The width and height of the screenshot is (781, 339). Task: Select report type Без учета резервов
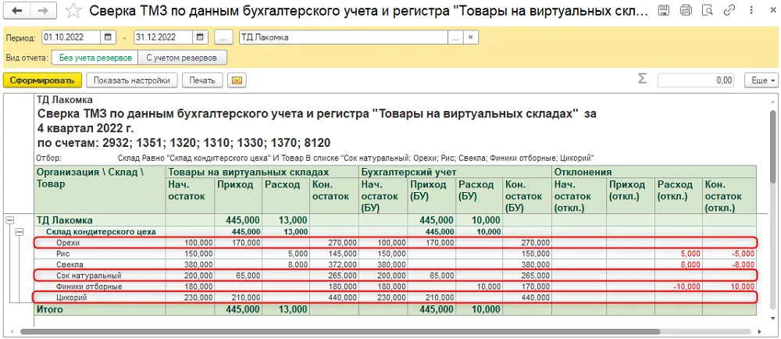point(95,58)
